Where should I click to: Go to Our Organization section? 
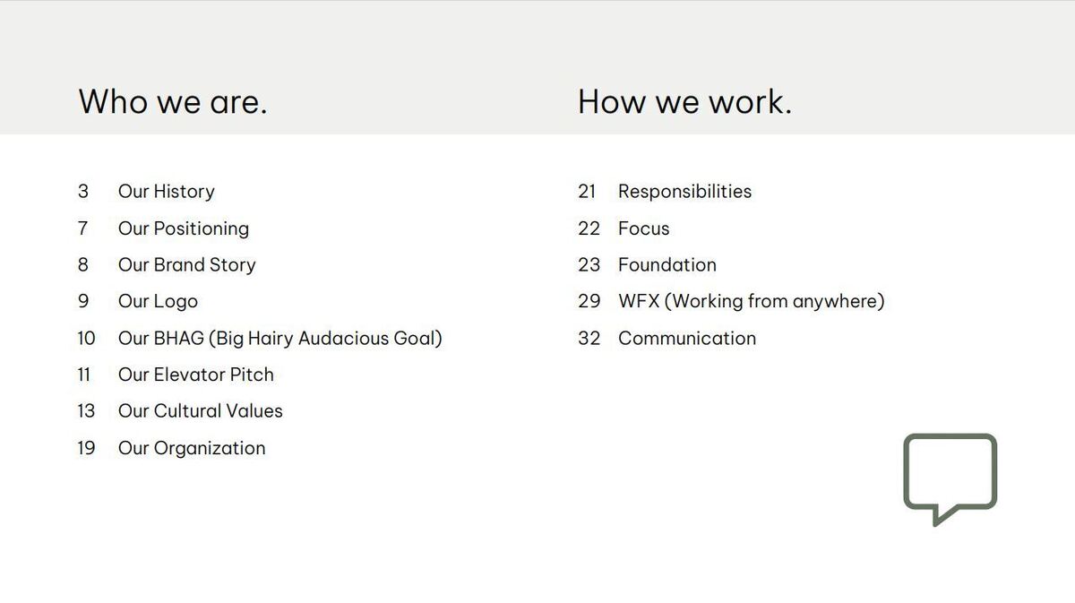(x=192, y=448)
